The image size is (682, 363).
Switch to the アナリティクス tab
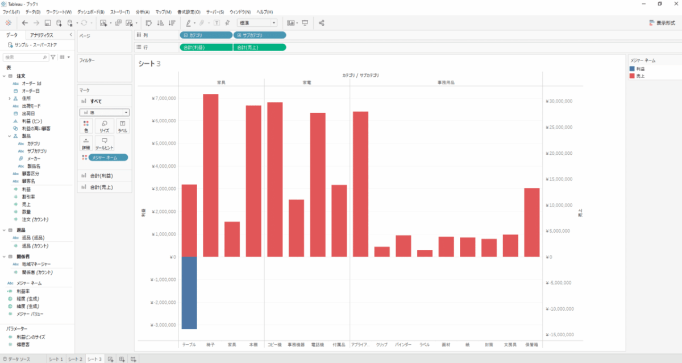(41, 35)
